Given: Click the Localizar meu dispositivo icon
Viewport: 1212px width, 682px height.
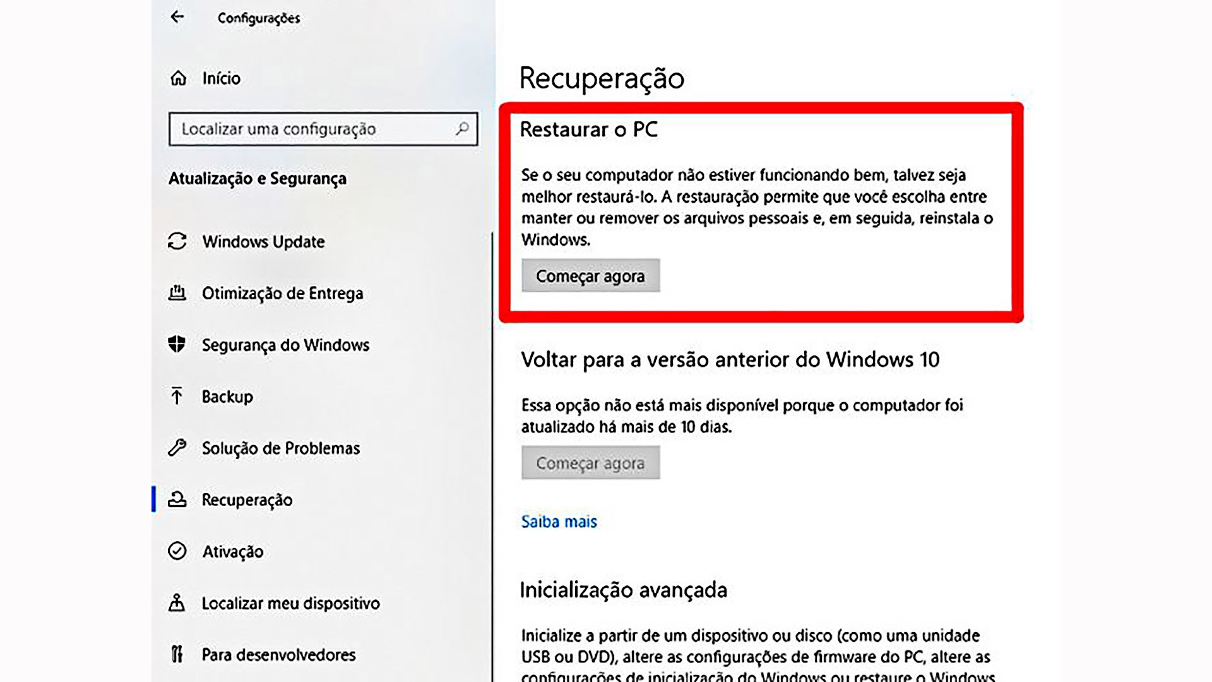Looking at the screenshot, I should coord(177,602).
